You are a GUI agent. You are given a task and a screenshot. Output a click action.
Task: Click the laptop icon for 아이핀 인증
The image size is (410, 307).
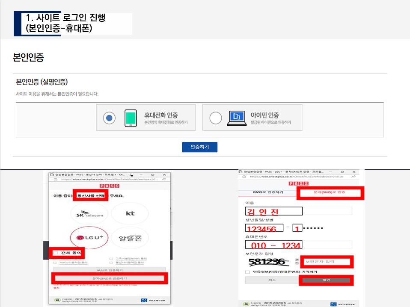pyautogui.click(x=237, y=118)
